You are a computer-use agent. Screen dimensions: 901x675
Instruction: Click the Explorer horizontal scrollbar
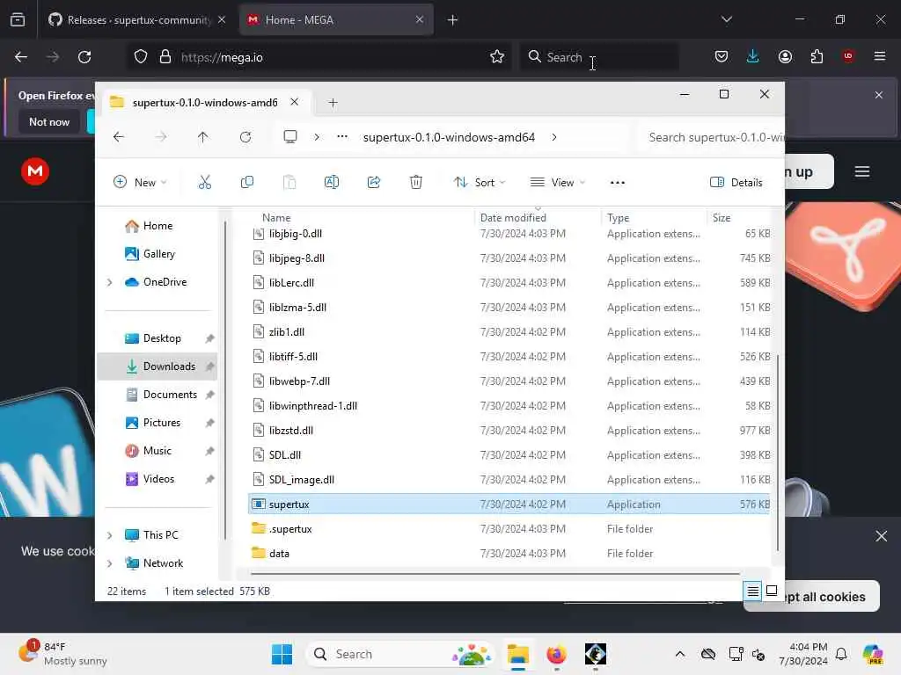[x=495, y=573]
